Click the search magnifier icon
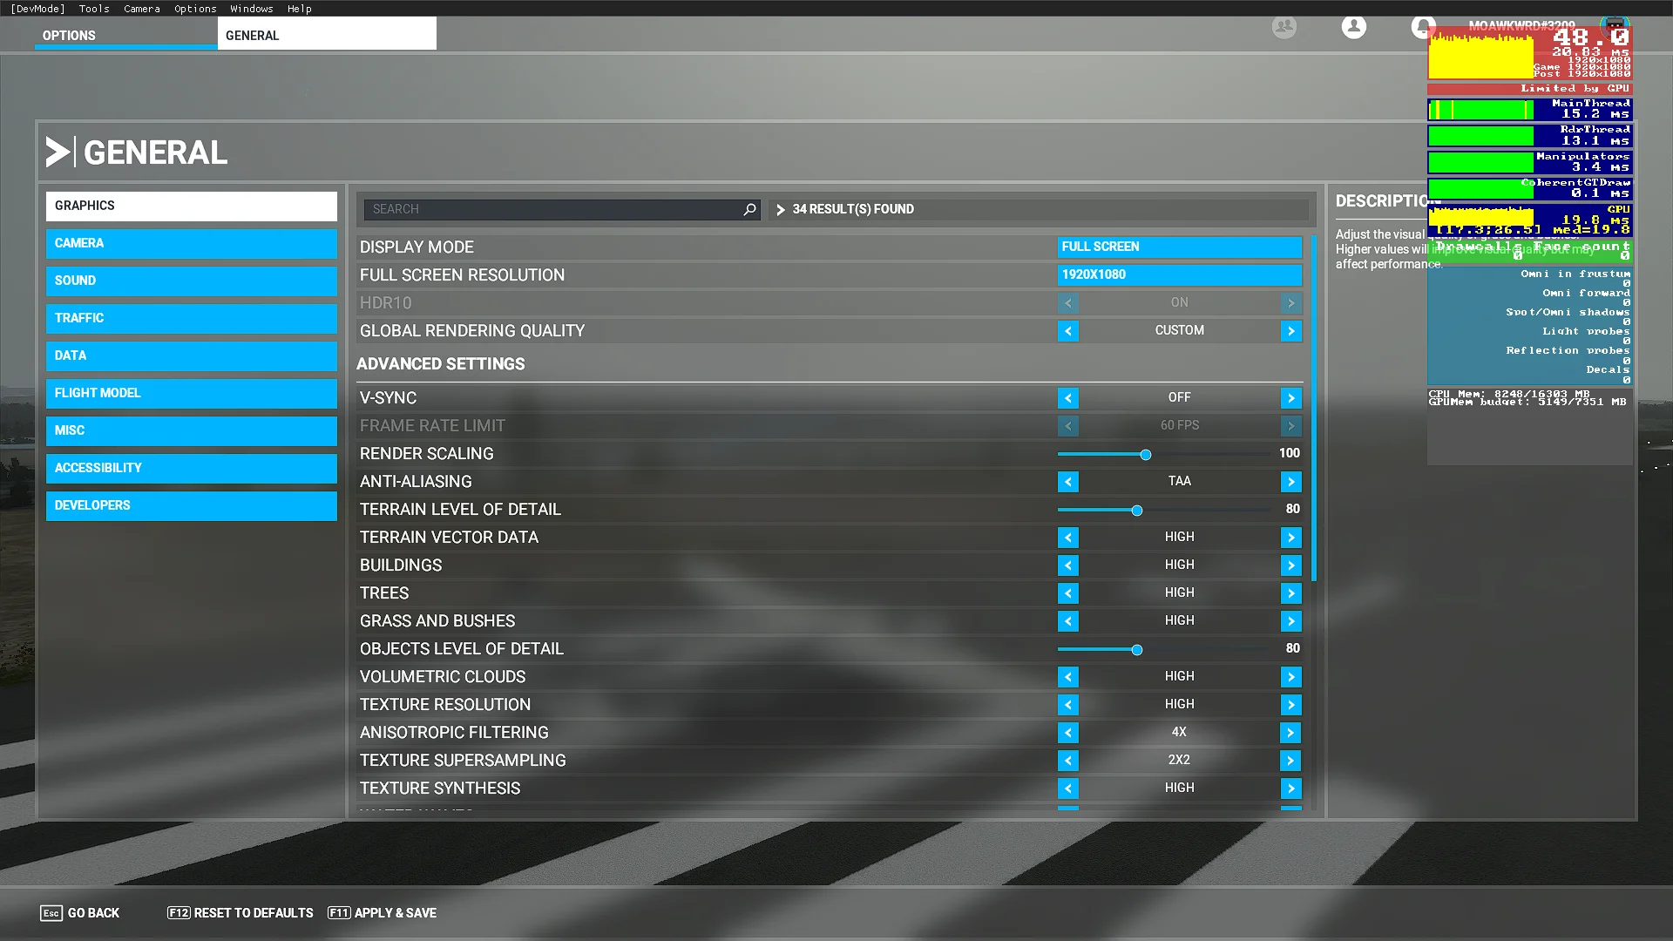The image size is (1673, 941). tap(749, 209)
